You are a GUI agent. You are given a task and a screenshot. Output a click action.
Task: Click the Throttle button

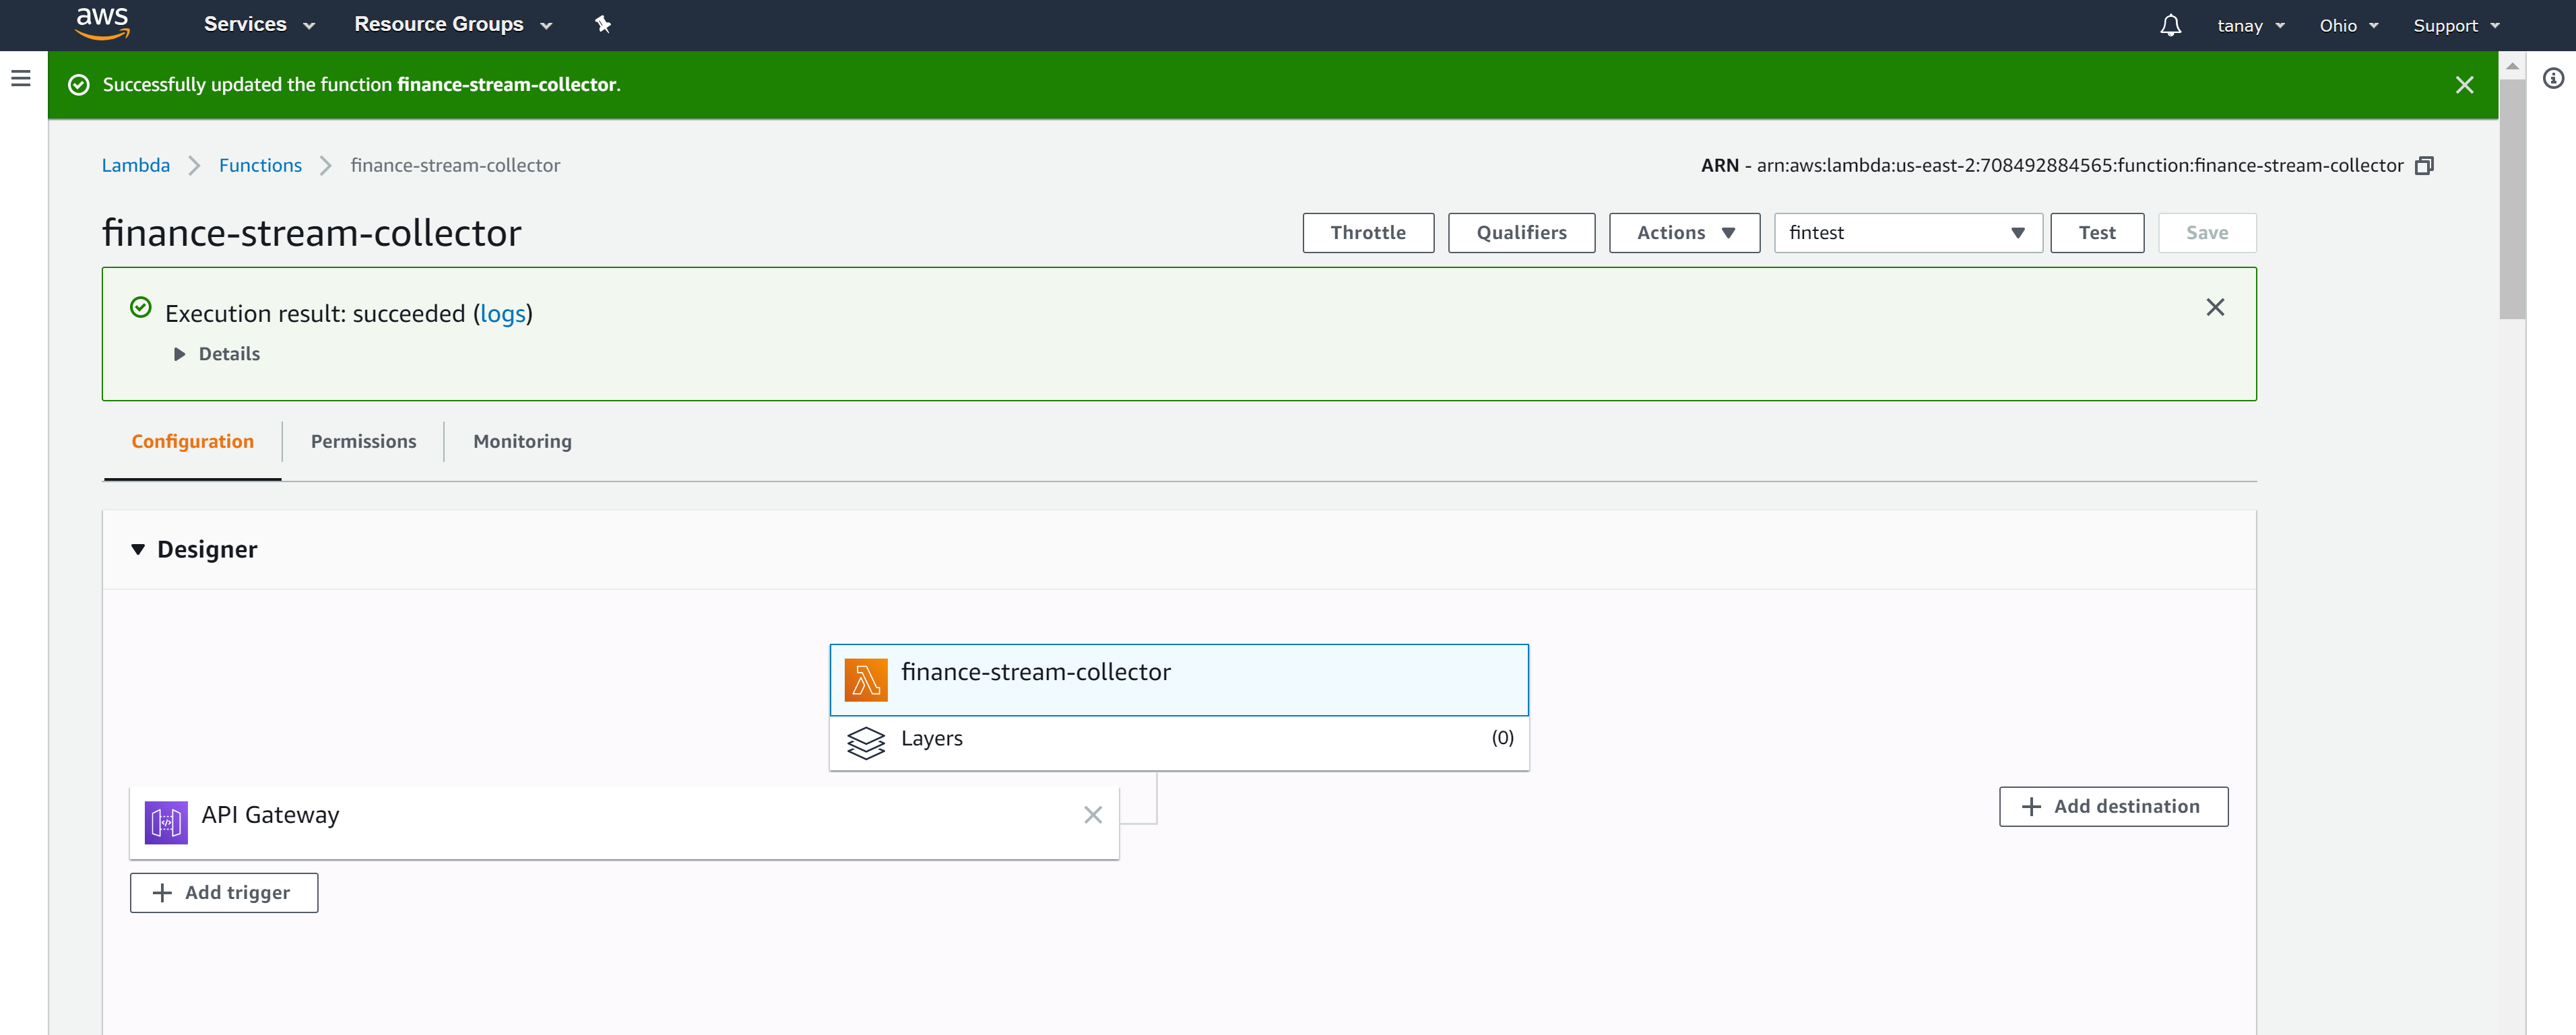click(x=1368, y=232)
